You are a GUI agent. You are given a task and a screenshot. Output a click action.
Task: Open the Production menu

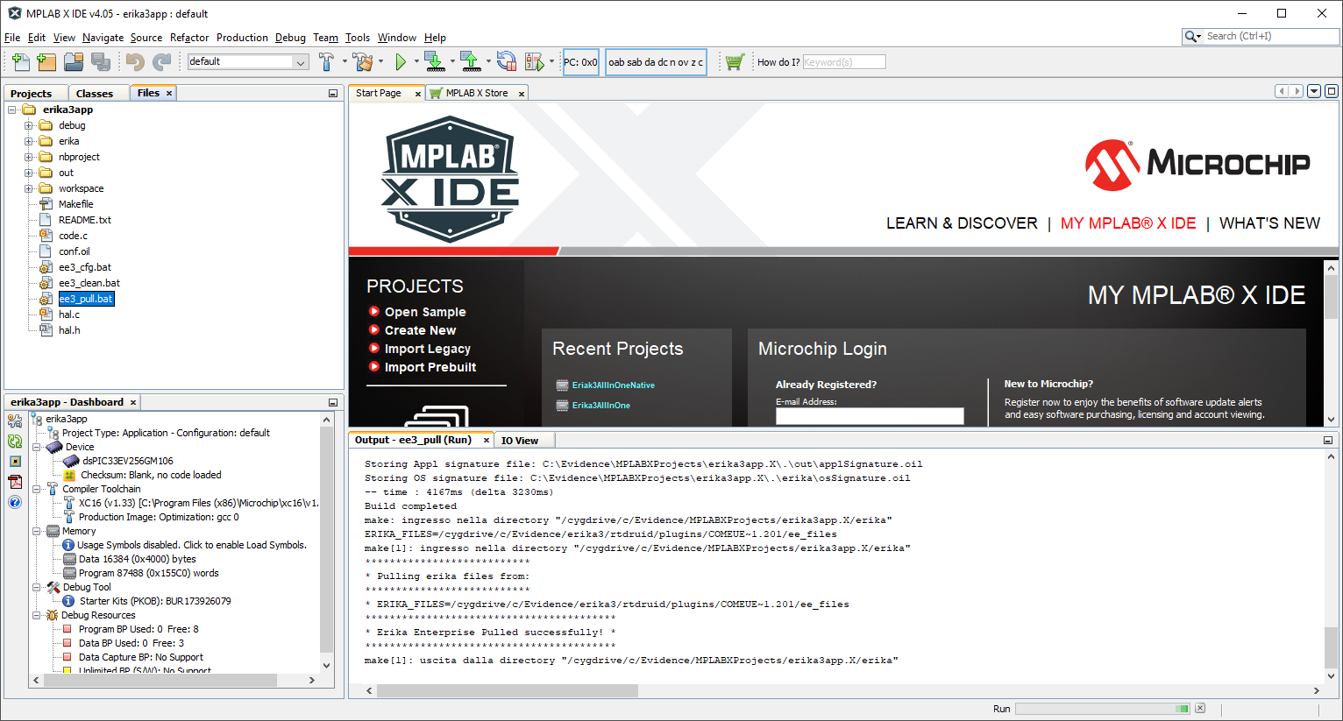coord(242,38)
